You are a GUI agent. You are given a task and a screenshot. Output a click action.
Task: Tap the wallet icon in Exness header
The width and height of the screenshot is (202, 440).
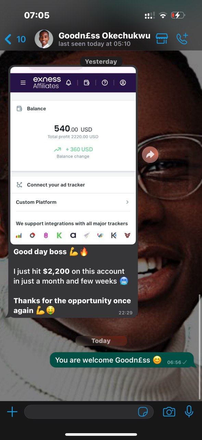click(87, 82)
